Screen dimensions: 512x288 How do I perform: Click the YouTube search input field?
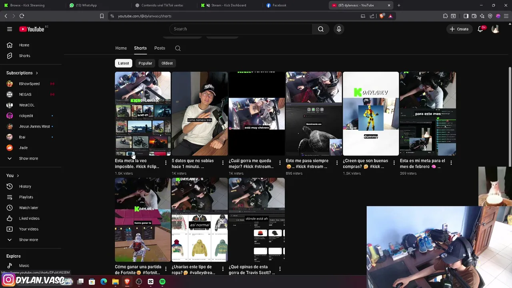click(x=241, y=29)
